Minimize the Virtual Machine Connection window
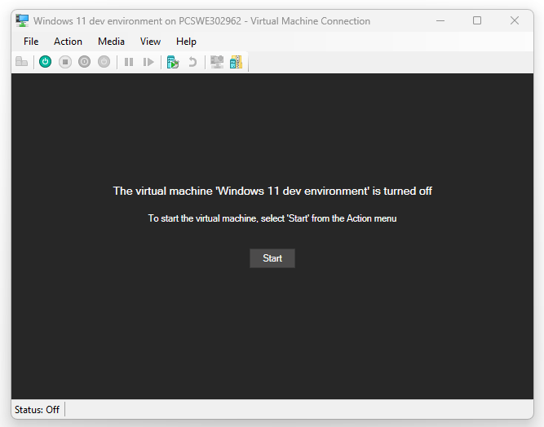 [x=440, y=21]
